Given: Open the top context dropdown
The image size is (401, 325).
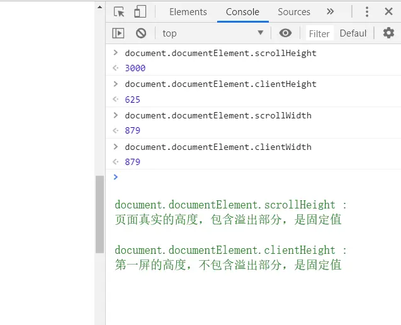Looking at the screenshot, I should pyautogui.click(x=213, y=33).
